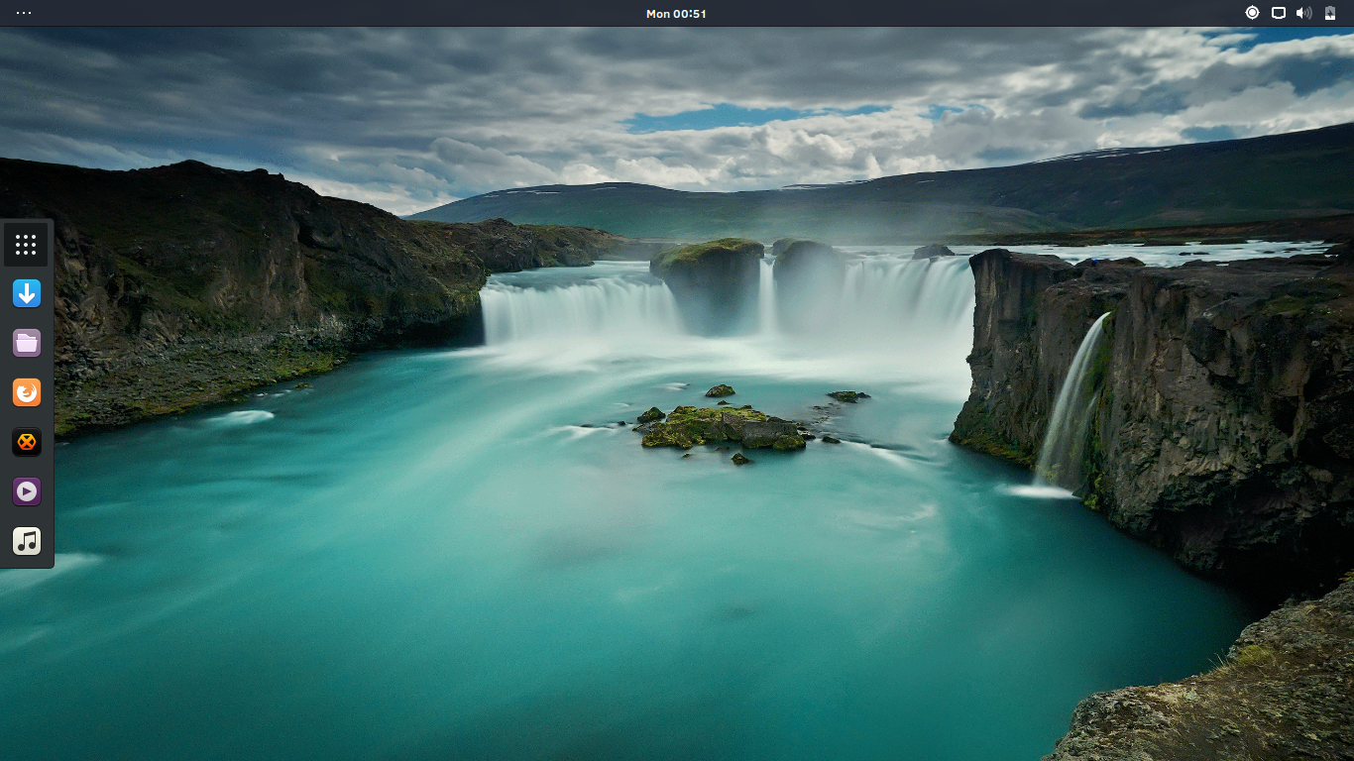Screen dimensions: 1354x761
Task: Open the music note player icon
Action: 27,541
